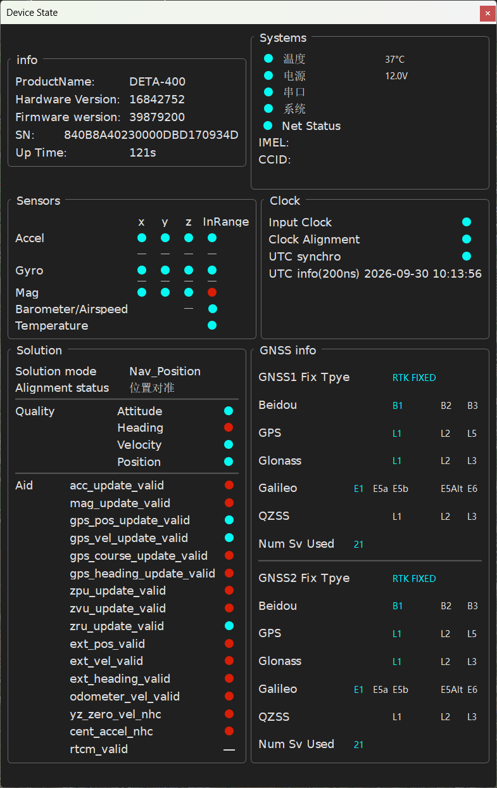Click the Temperature sensor InRange indicator
The width and height of the screenshot is (497, 788).
212,325
